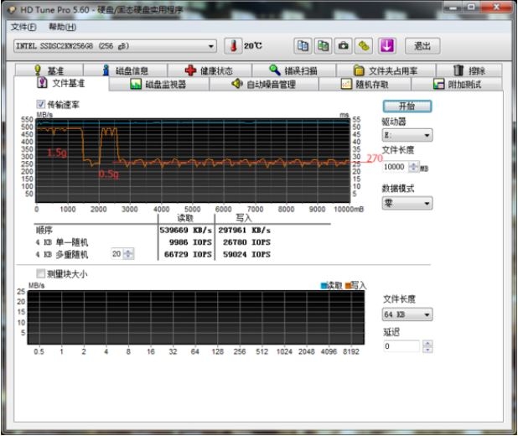
Task: Open the options wrench icon
Action: [364, 45]
